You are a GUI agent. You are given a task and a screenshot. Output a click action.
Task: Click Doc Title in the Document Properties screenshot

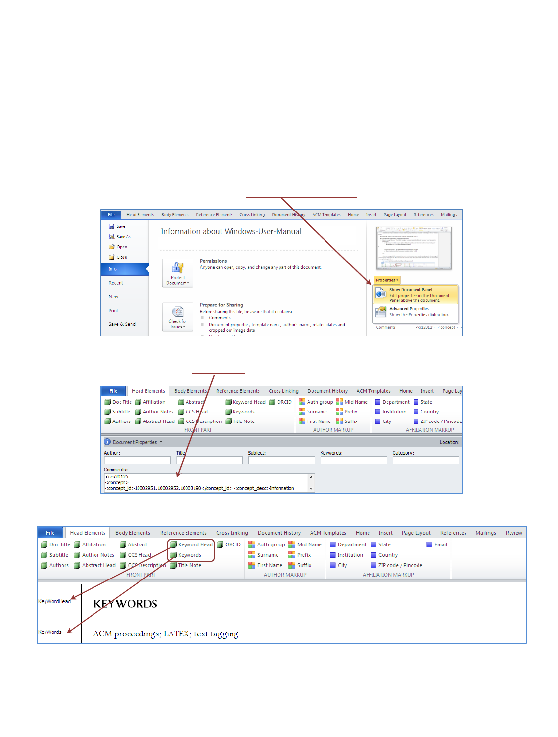[118, 402]
